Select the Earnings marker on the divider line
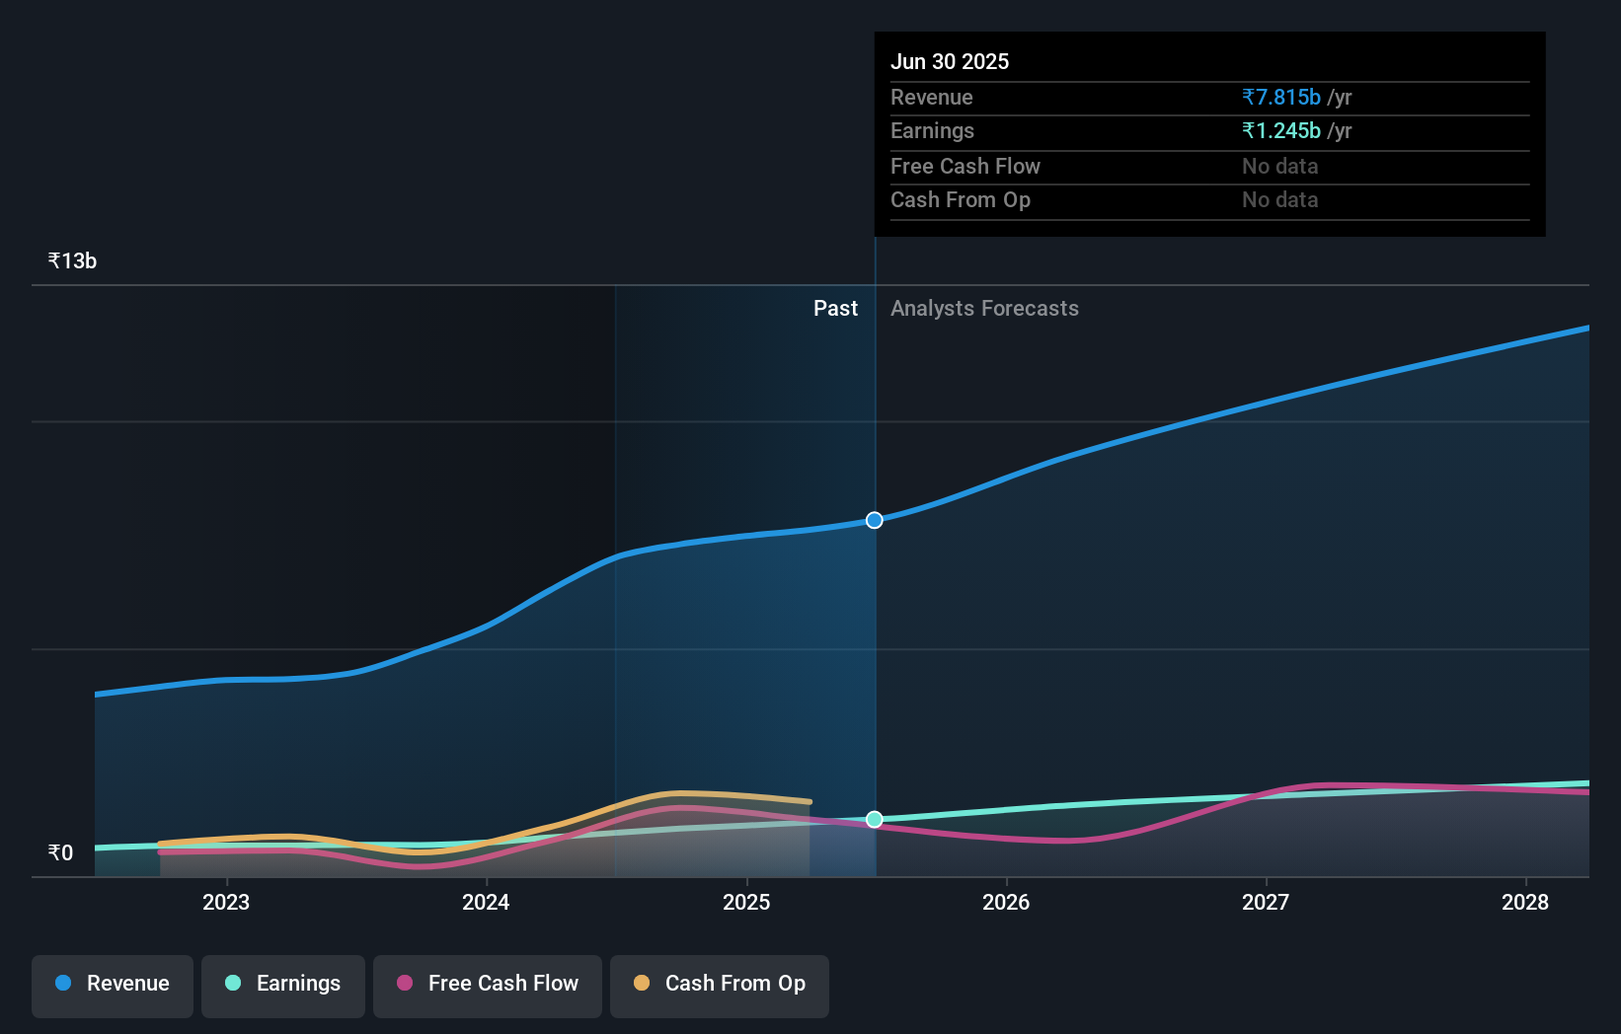1621x1034 pixels. pos(874,818)
